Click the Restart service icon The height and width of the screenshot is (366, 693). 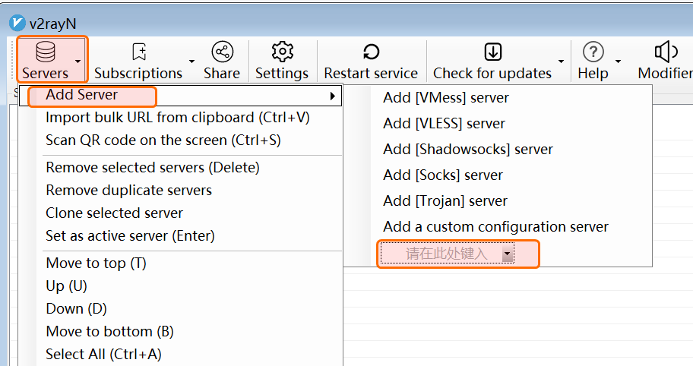tap(371, 52)
